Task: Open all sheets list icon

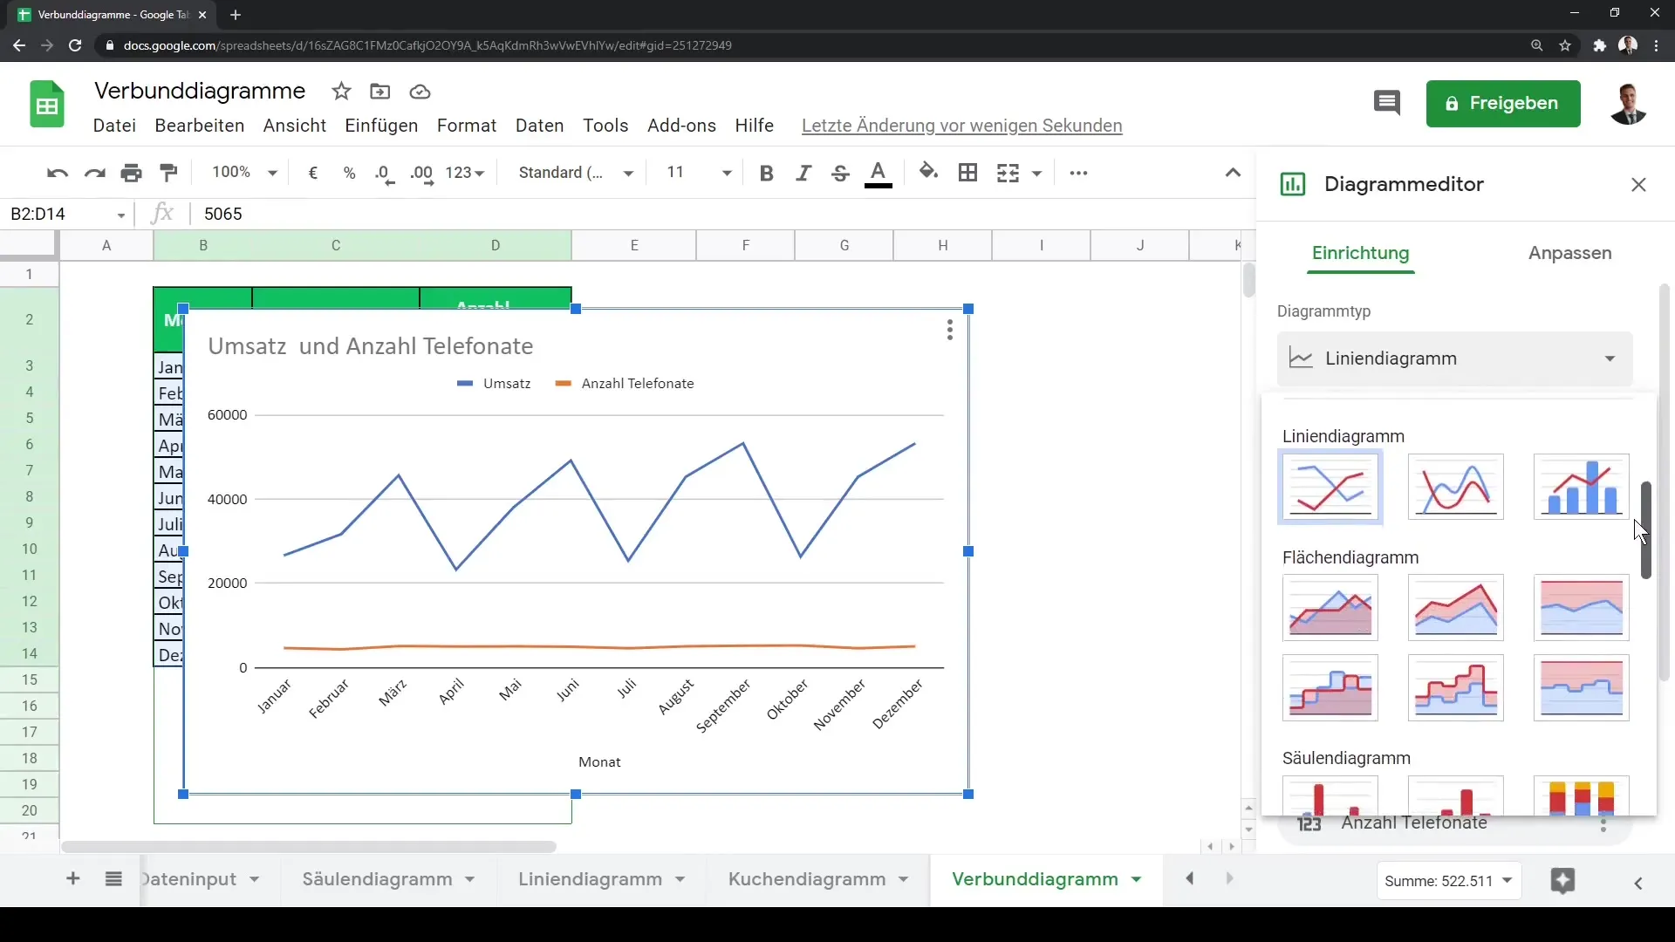Action: pos(113,879)
